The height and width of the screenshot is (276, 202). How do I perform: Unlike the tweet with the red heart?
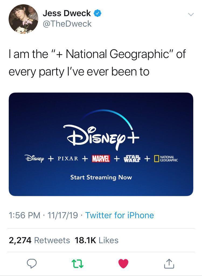pyautogui.click(x=124, y=263)
